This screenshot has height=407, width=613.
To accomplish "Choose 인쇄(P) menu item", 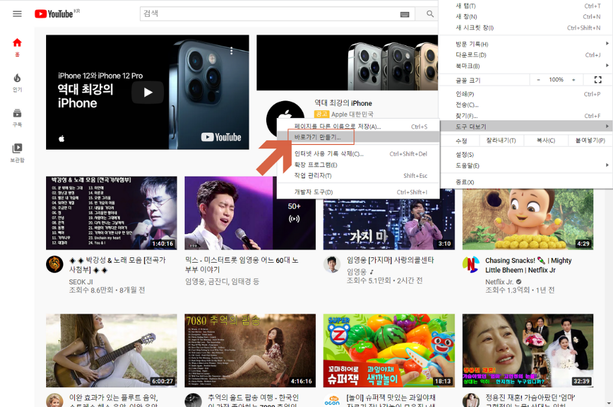I will (x=526, y=94).
